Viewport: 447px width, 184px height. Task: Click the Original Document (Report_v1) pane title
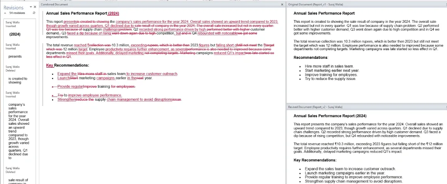point(315,5)
